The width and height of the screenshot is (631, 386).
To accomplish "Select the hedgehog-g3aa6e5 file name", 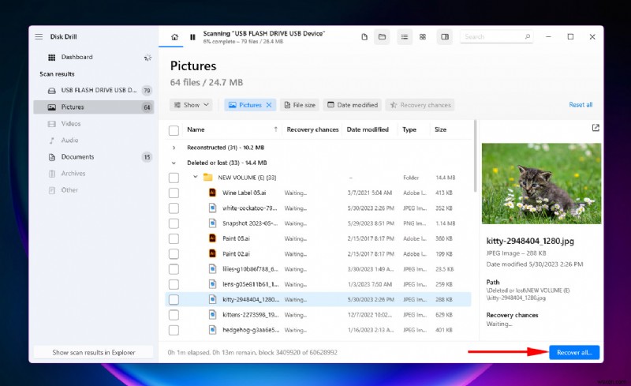I will [x=250, y=330].
